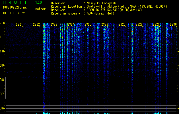This screenshot has width=179, height=114.
Task: Click the Receiver field label
Action: coord(58,10)
